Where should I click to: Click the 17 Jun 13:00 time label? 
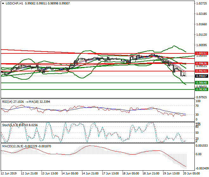coord(111,174)
